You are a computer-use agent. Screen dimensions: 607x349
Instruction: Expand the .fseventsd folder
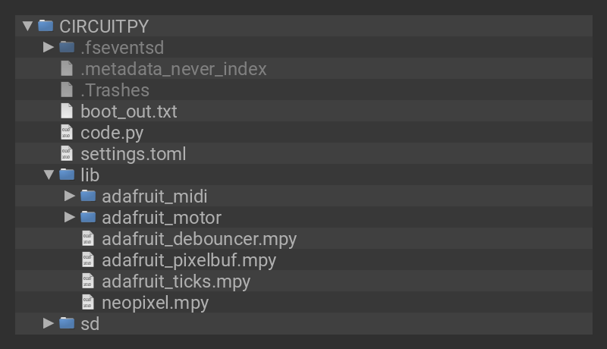pos(49,47)
